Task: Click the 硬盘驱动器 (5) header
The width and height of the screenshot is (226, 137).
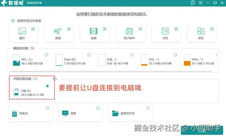Action: (24, 48)
